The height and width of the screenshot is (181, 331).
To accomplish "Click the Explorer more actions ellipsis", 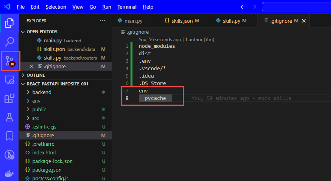I will click(x=103, y=21).
